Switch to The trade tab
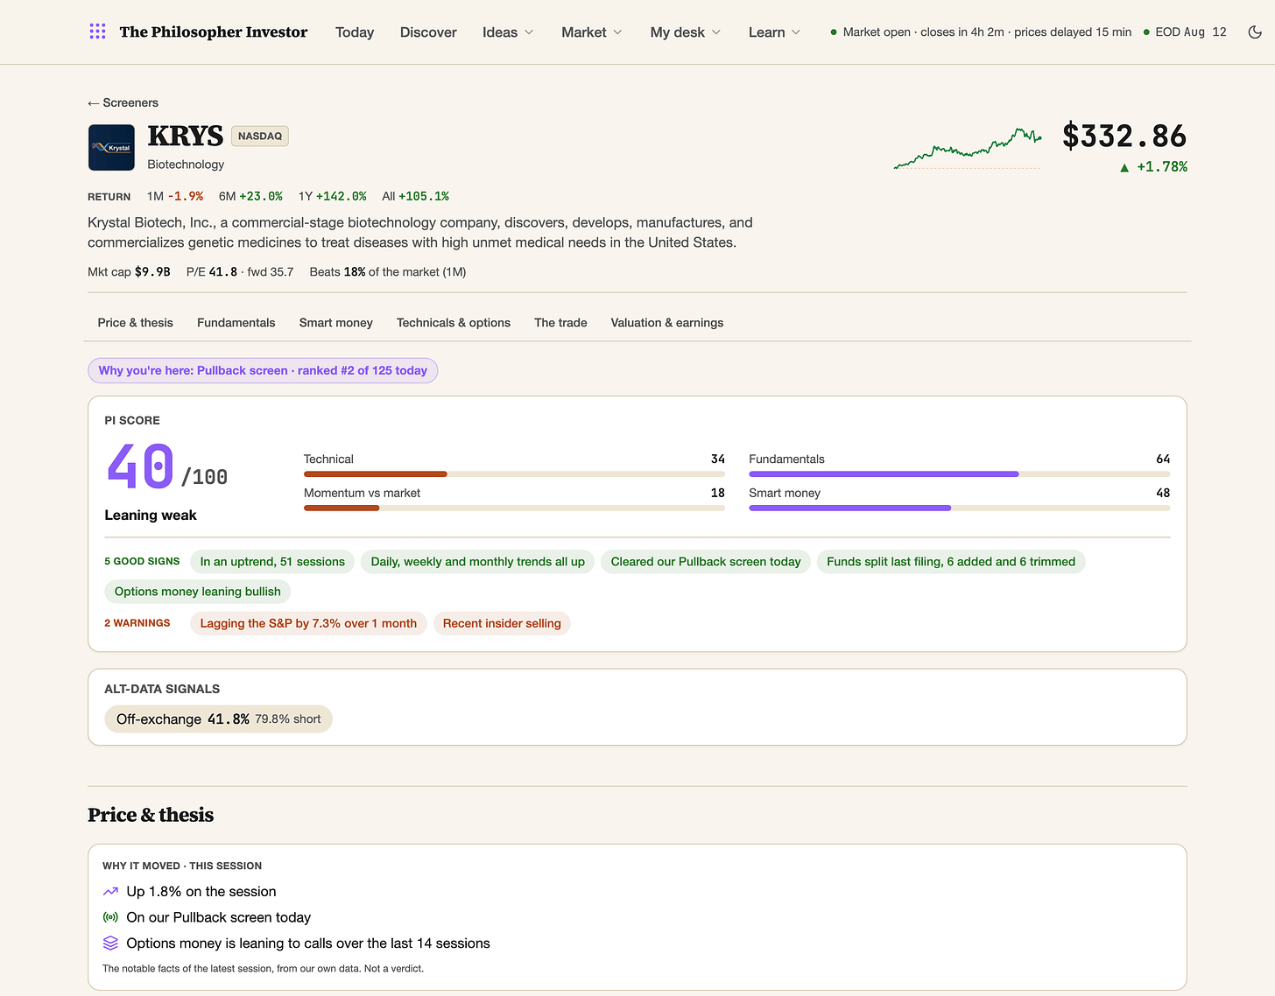 coord(560,323)
